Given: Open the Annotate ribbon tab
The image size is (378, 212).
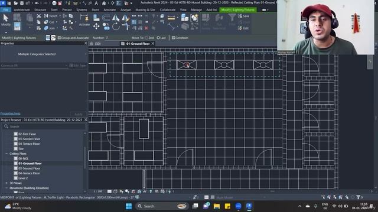Looking at the screenshot, I should point(110,10).
